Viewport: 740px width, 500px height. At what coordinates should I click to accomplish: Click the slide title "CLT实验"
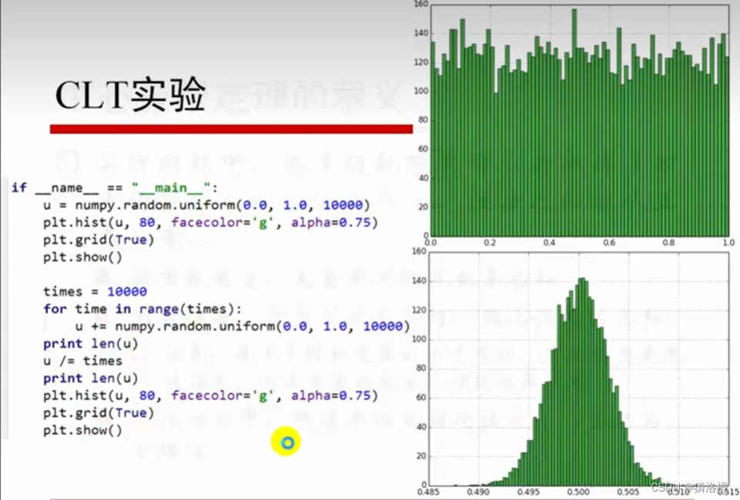point(130,95)
